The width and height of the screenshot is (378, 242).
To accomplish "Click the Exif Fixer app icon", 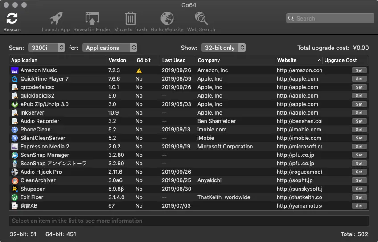I will (15, 197).
